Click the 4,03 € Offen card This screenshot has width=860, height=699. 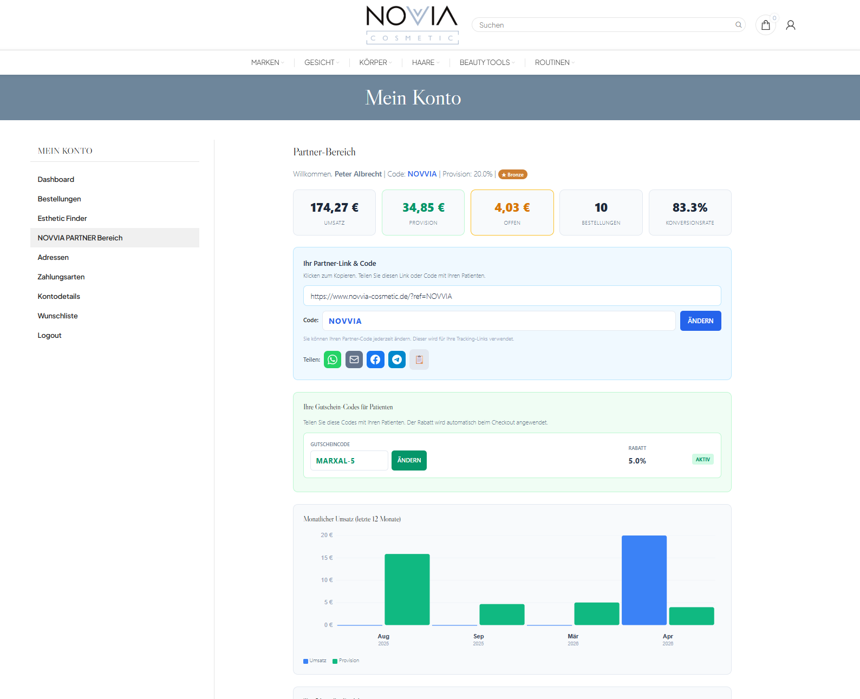[x=512, y=212]
